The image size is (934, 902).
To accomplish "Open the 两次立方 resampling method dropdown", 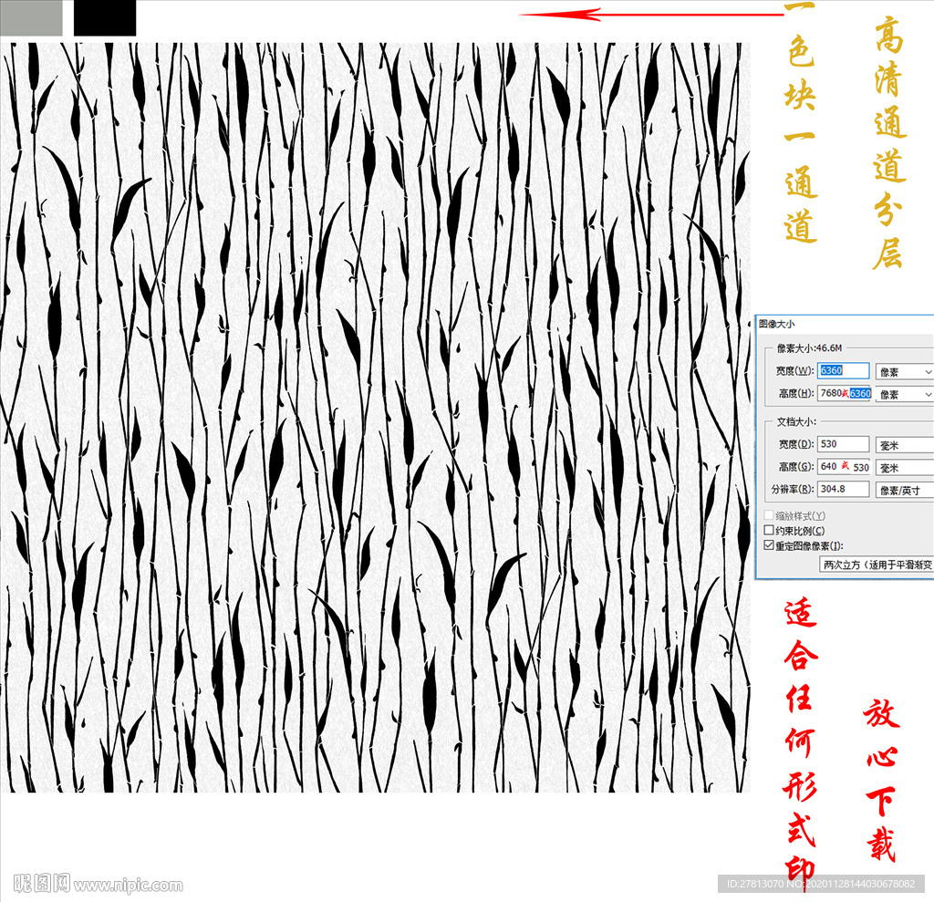I will [877, 565].
